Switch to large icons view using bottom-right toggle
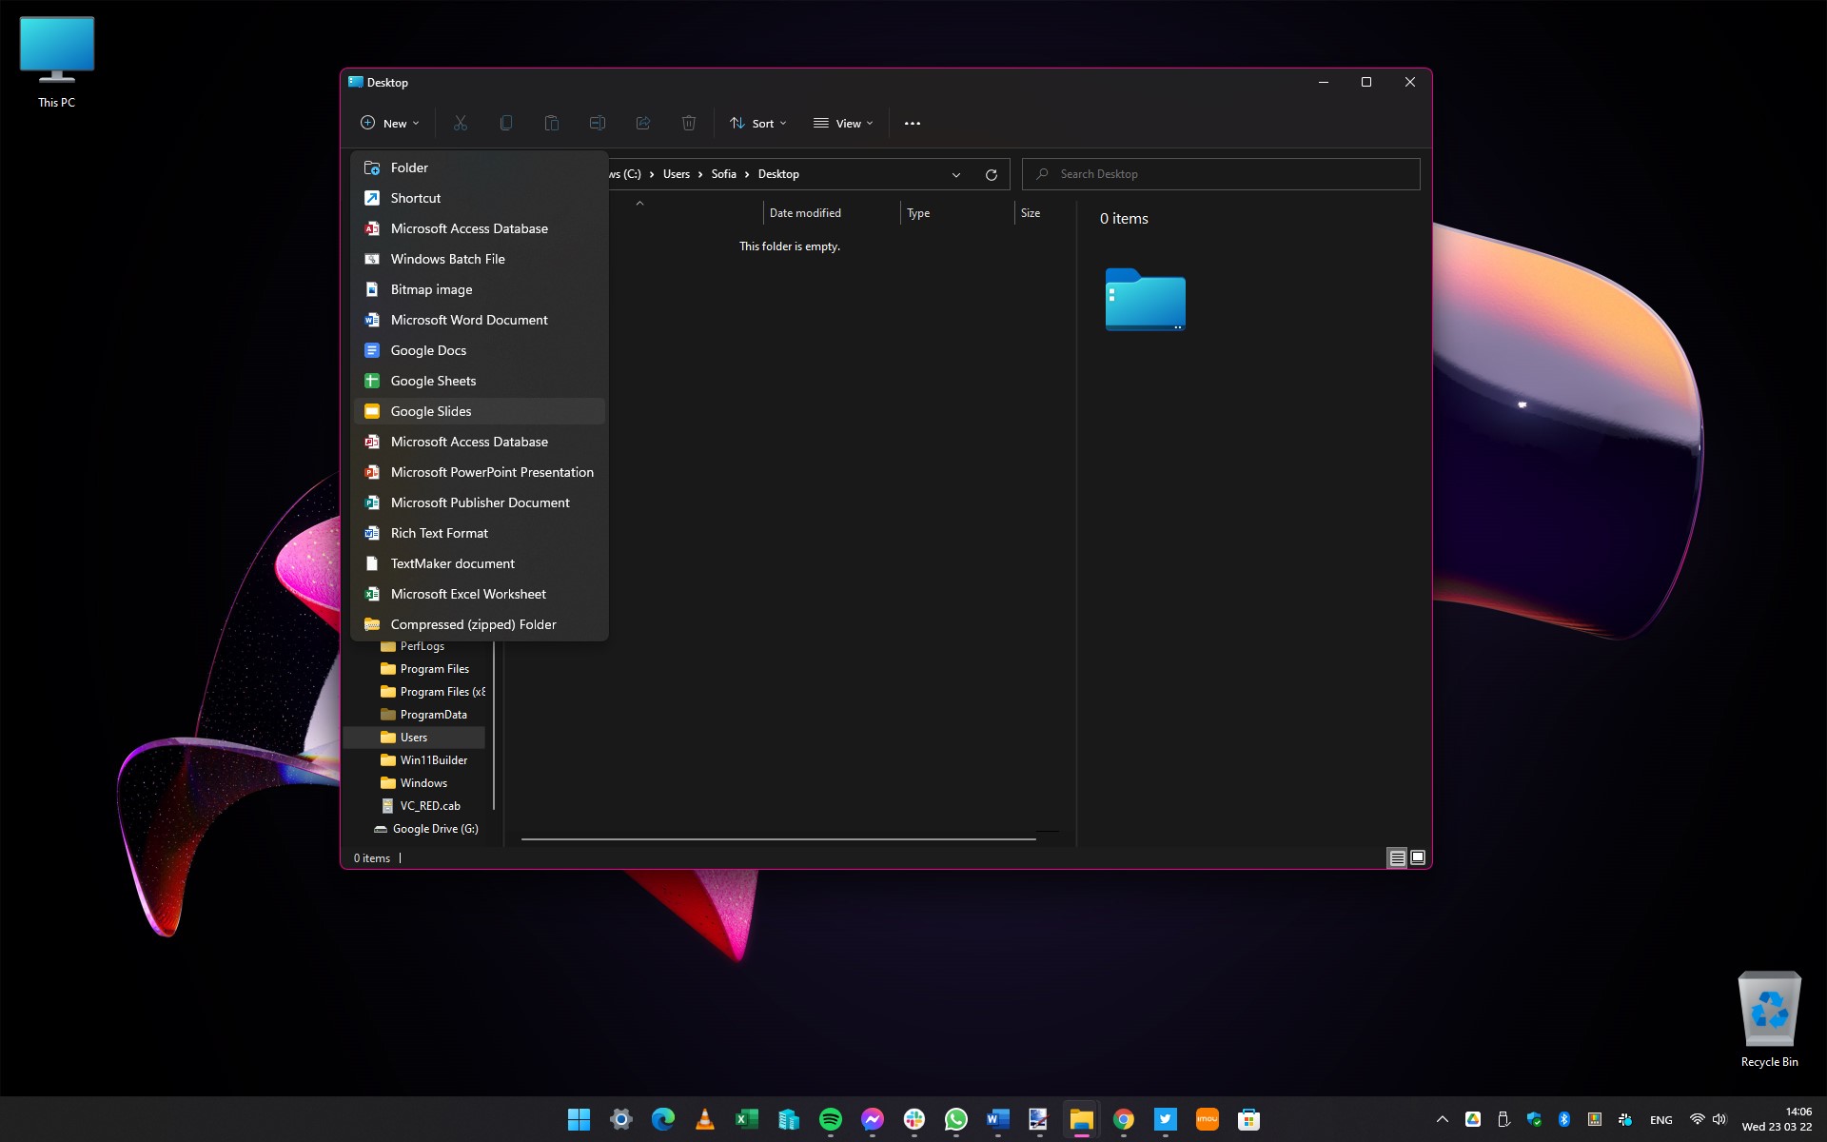This screenshot has width=1827, height=1142. [1417, 857]
